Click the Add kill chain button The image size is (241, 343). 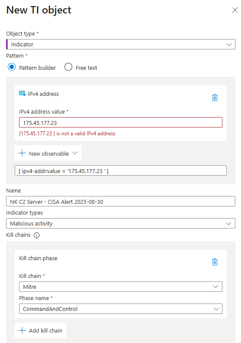40,330
